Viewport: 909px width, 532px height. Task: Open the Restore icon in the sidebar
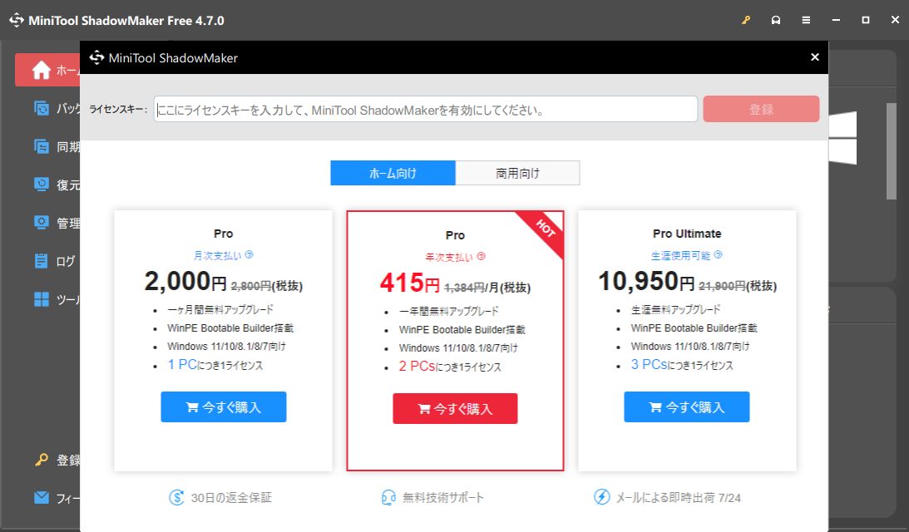41,185
